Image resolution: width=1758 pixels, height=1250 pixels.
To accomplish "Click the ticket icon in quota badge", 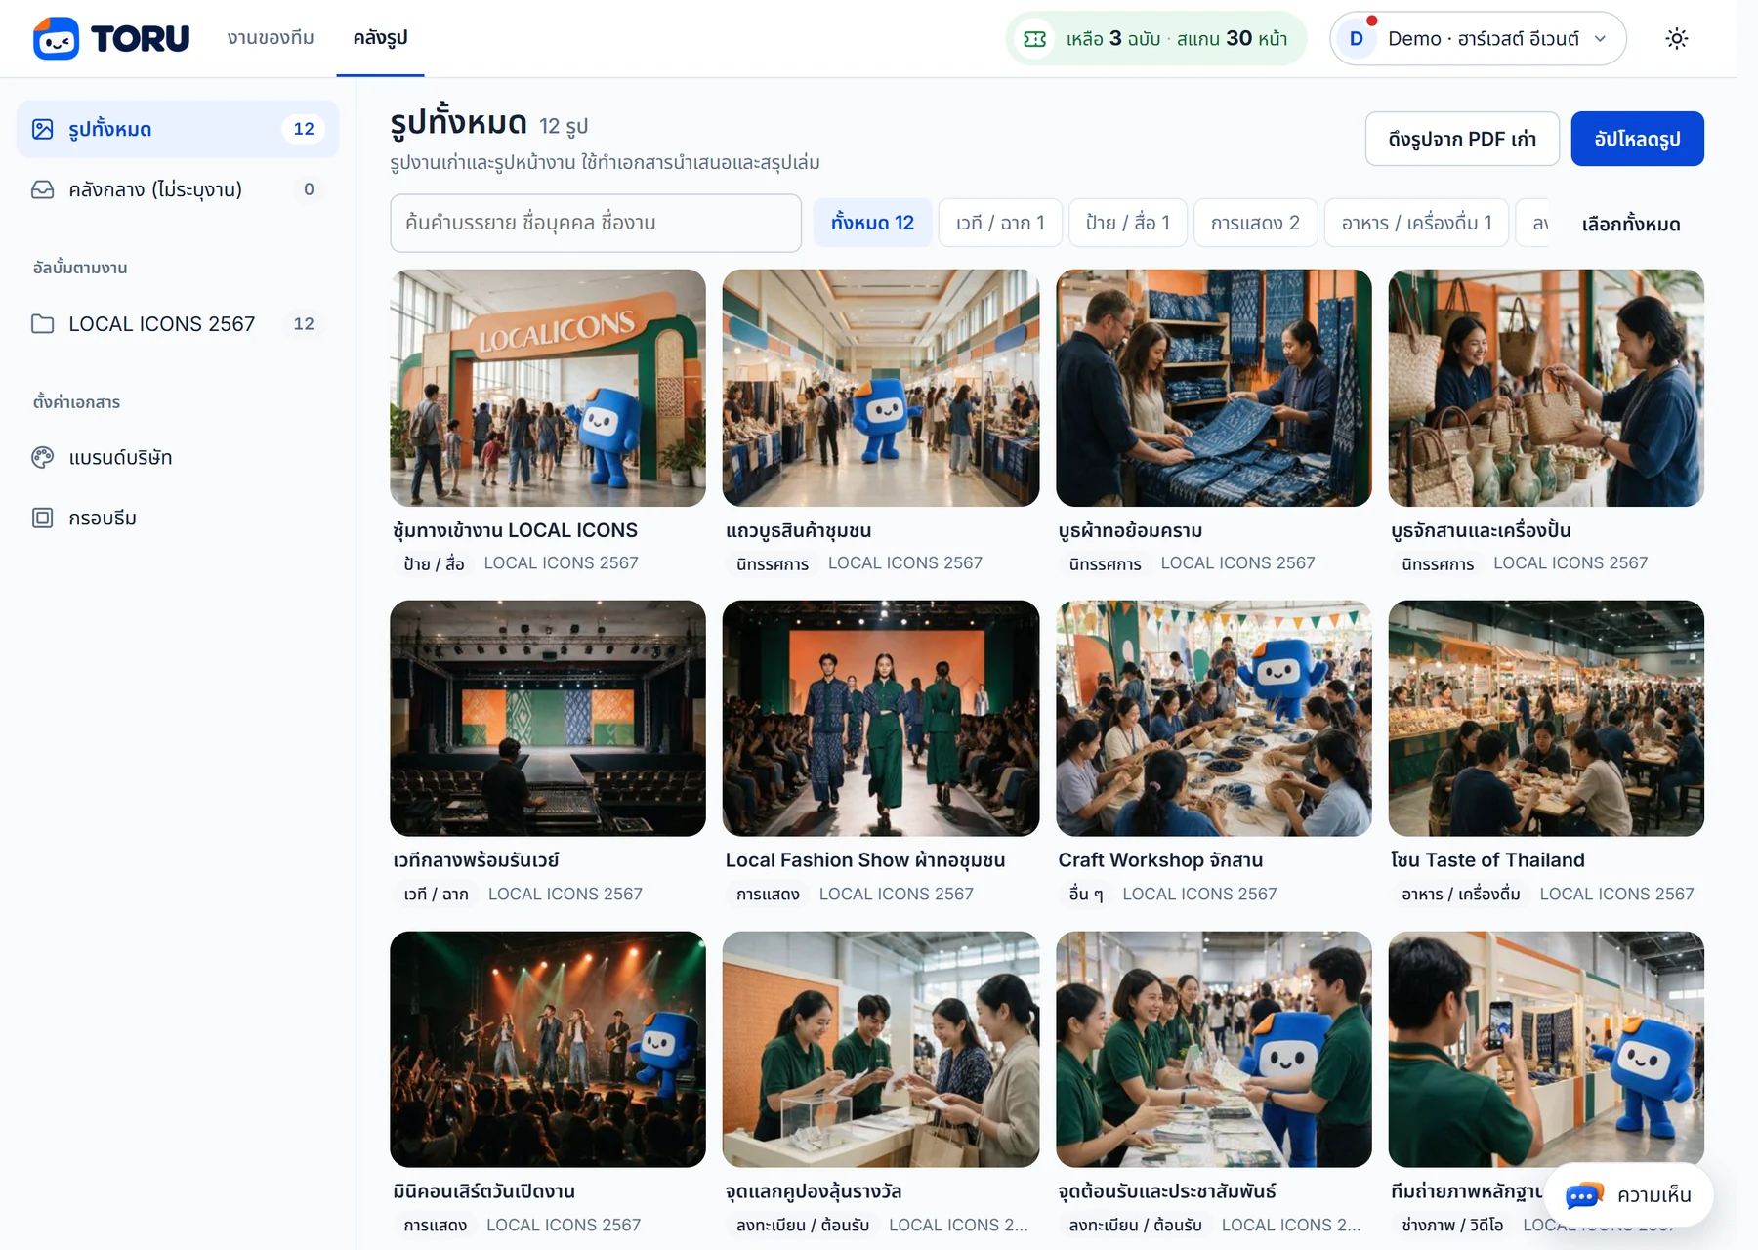I will coord(1034,39).
